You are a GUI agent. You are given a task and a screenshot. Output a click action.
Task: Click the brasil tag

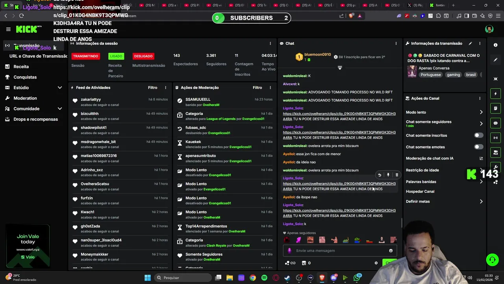click(x=471, y=75)
